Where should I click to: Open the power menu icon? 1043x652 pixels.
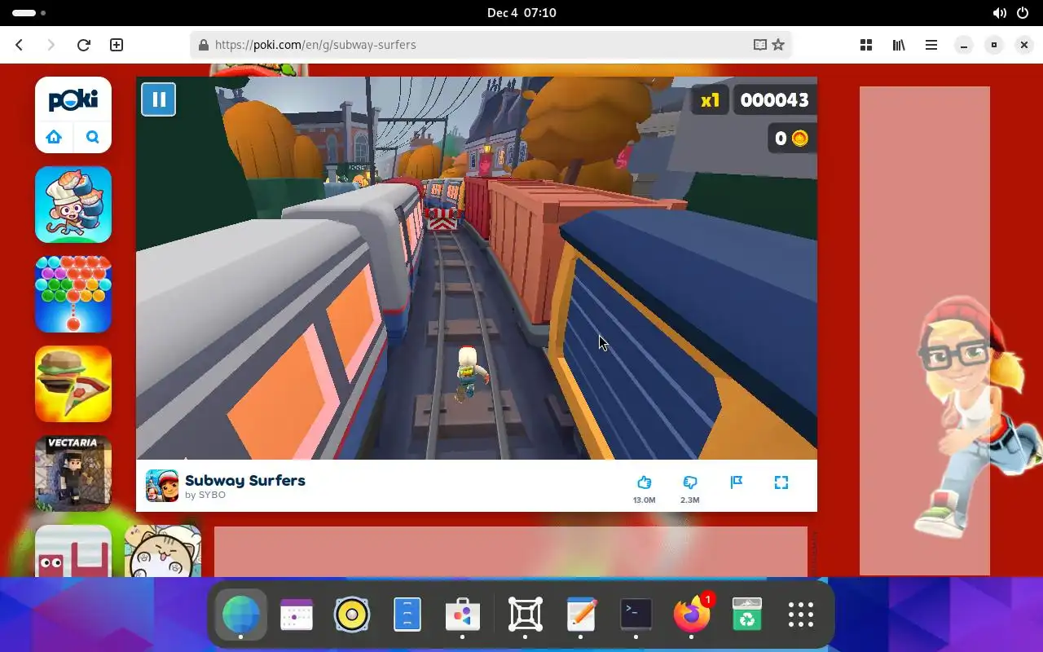click(x=1023, y=13)
